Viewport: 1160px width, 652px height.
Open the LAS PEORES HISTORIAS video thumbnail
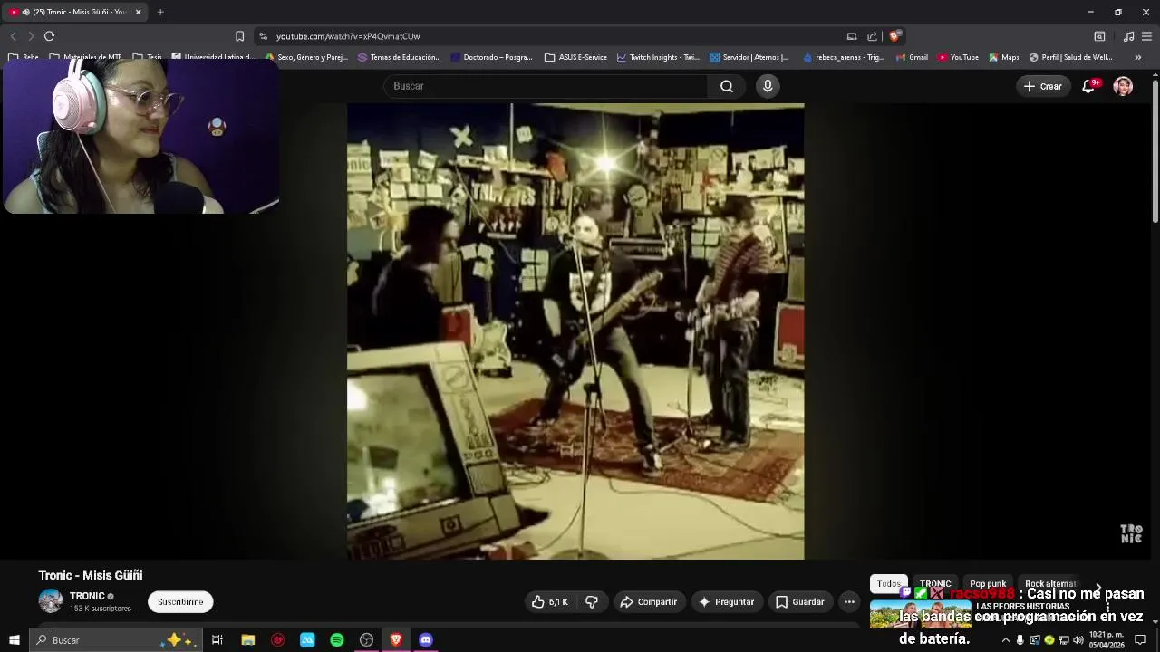[920, 614]
